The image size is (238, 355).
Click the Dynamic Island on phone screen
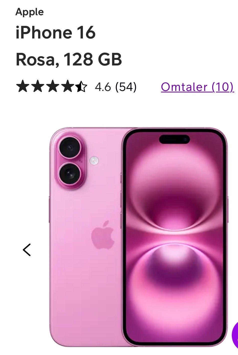174,139
